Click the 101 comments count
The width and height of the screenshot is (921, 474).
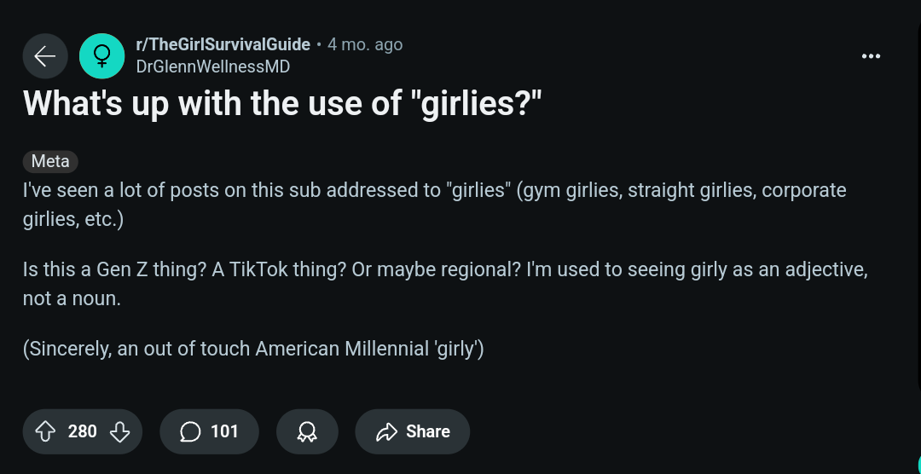coord(224,431)
